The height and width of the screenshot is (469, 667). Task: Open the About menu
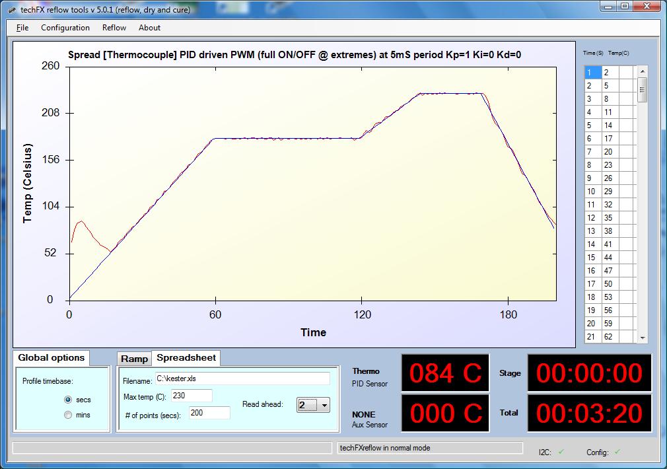click(x=149, y=28)
